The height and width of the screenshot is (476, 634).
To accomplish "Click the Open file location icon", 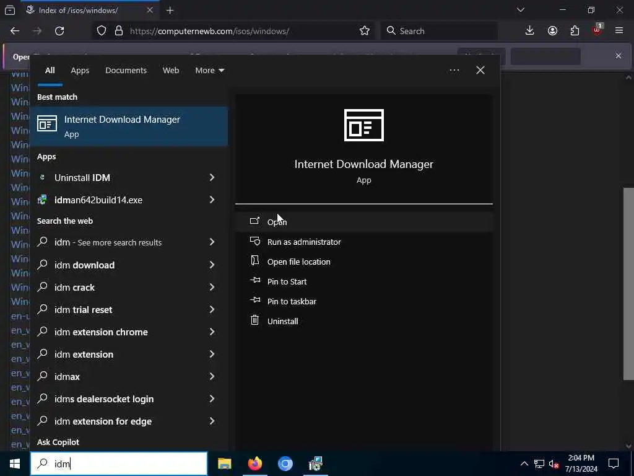I will pos(254,261).
